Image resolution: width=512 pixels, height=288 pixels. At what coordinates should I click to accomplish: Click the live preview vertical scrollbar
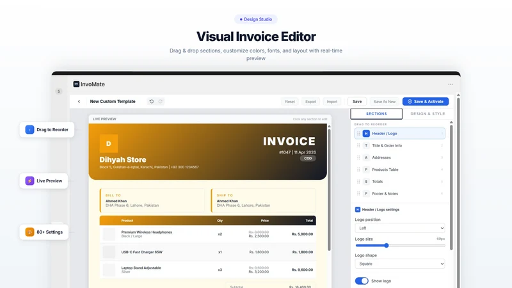pyautogui.click(x=329, y=189)
